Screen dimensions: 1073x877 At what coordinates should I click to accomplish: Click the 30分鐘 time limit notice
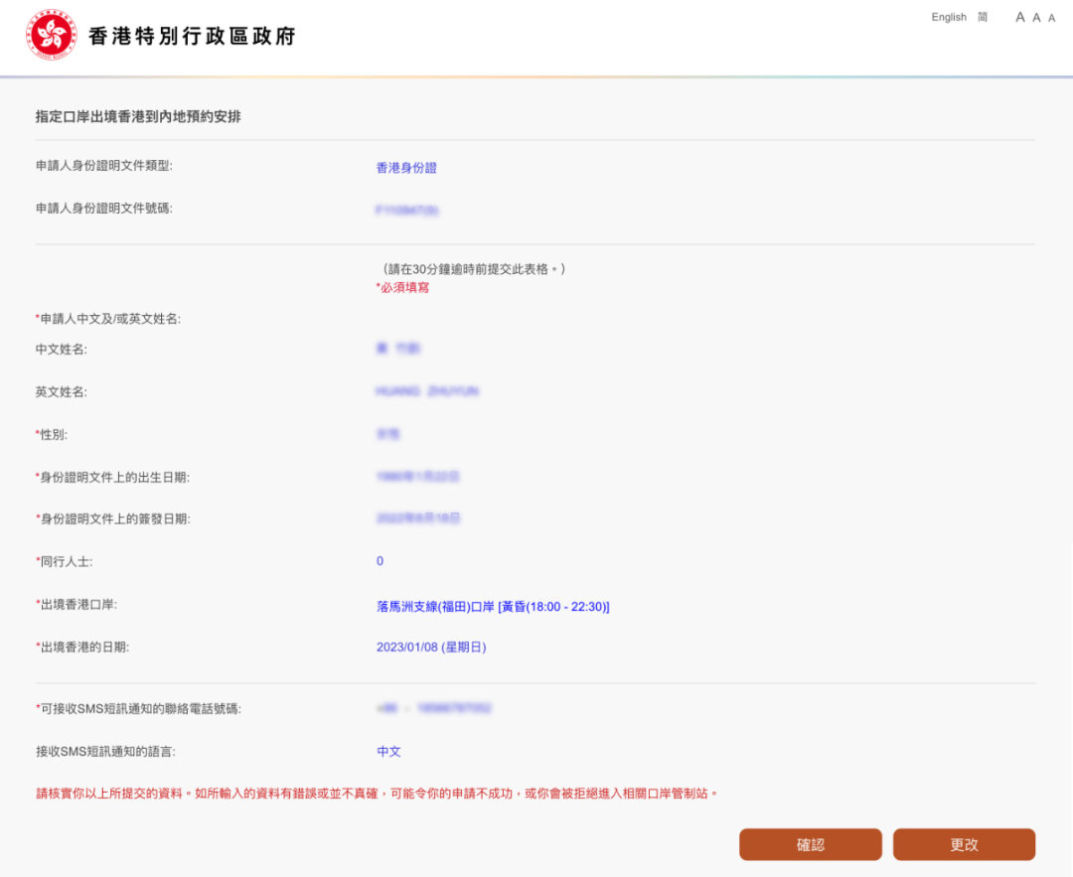pyautogui.click(x=472, y=269)
